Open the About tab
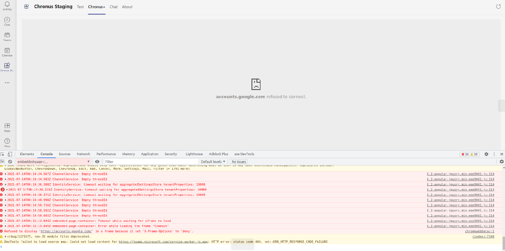 click(x=127, y=7)
